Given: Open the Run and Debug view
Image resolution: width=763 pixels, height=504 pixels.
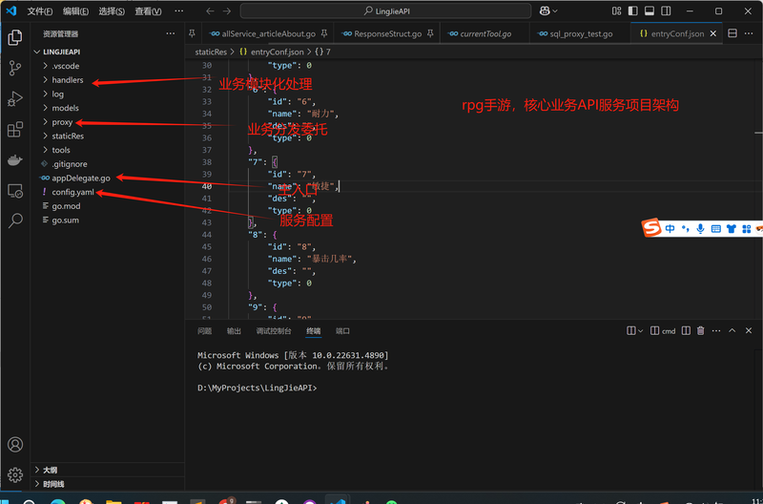Looking at the screenshot, I should (x=15, y=99).
